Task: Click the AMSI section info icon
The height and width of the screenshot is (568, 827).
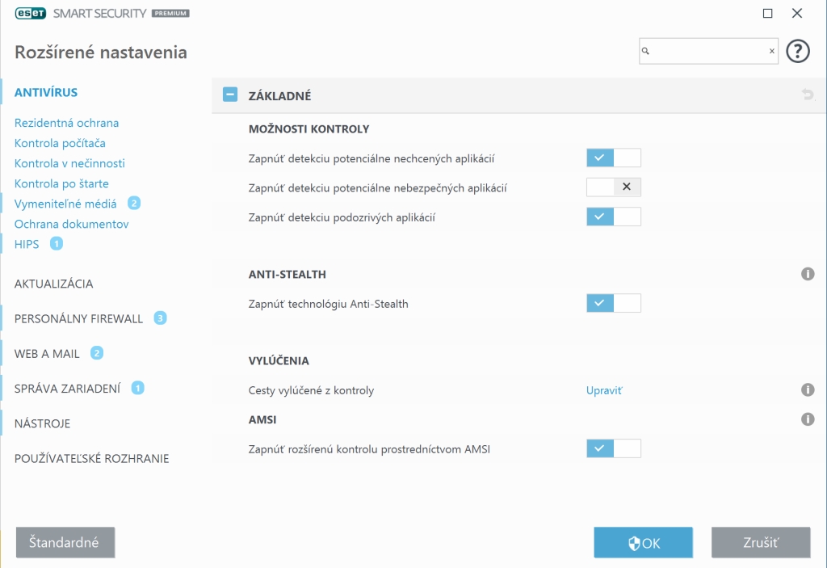Action: point(807,419)
